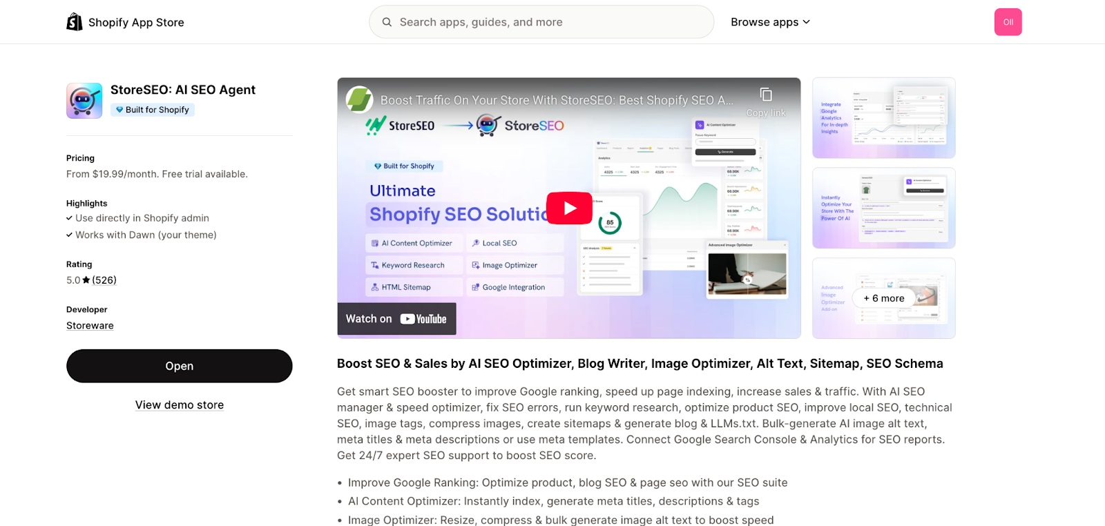Click the rating star icon
The height and width of the screenshot is (526, 1105).
(86, 280)
